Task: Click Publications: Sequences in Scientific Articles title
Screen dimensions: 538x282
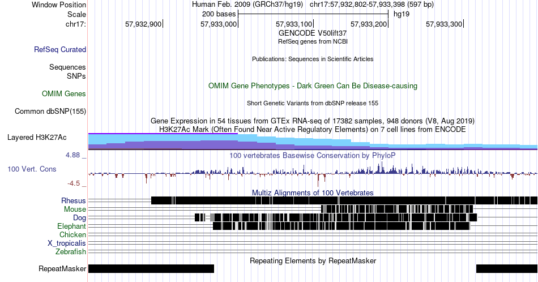Action: click(313, 59)
